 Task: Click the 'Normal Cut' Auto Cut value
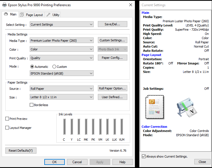201,46
